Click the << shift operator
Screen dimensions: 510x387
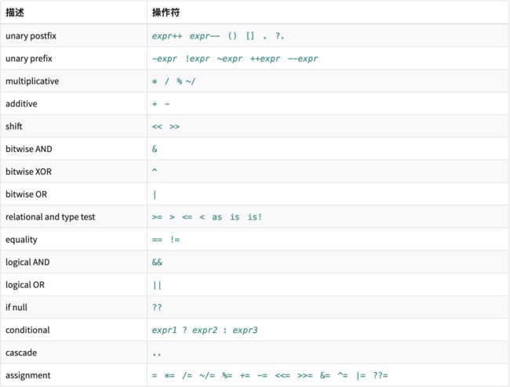coord(157,127)
